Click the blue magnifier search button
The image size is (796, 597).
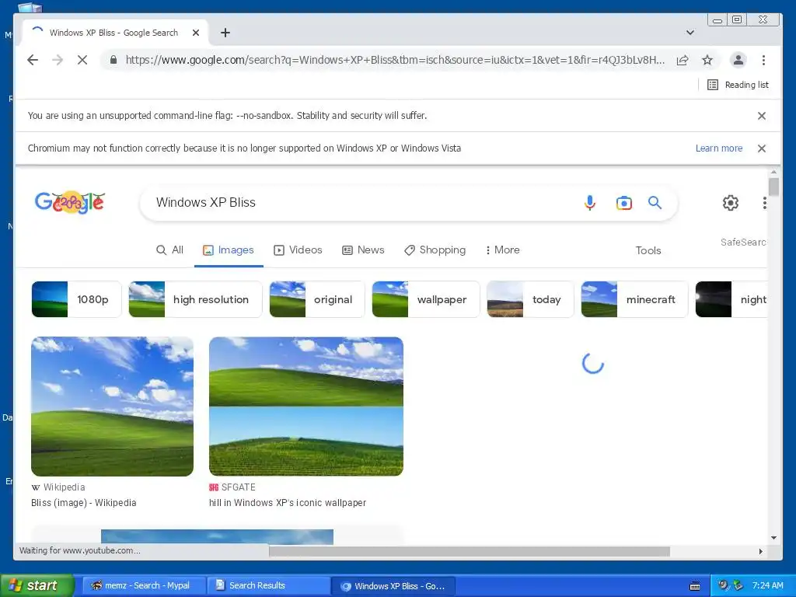[655, 203]
